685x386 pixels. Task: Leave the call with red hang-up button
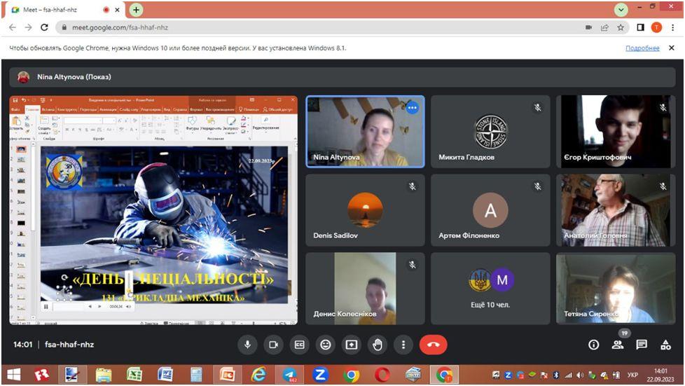click(x=433, y=345)
